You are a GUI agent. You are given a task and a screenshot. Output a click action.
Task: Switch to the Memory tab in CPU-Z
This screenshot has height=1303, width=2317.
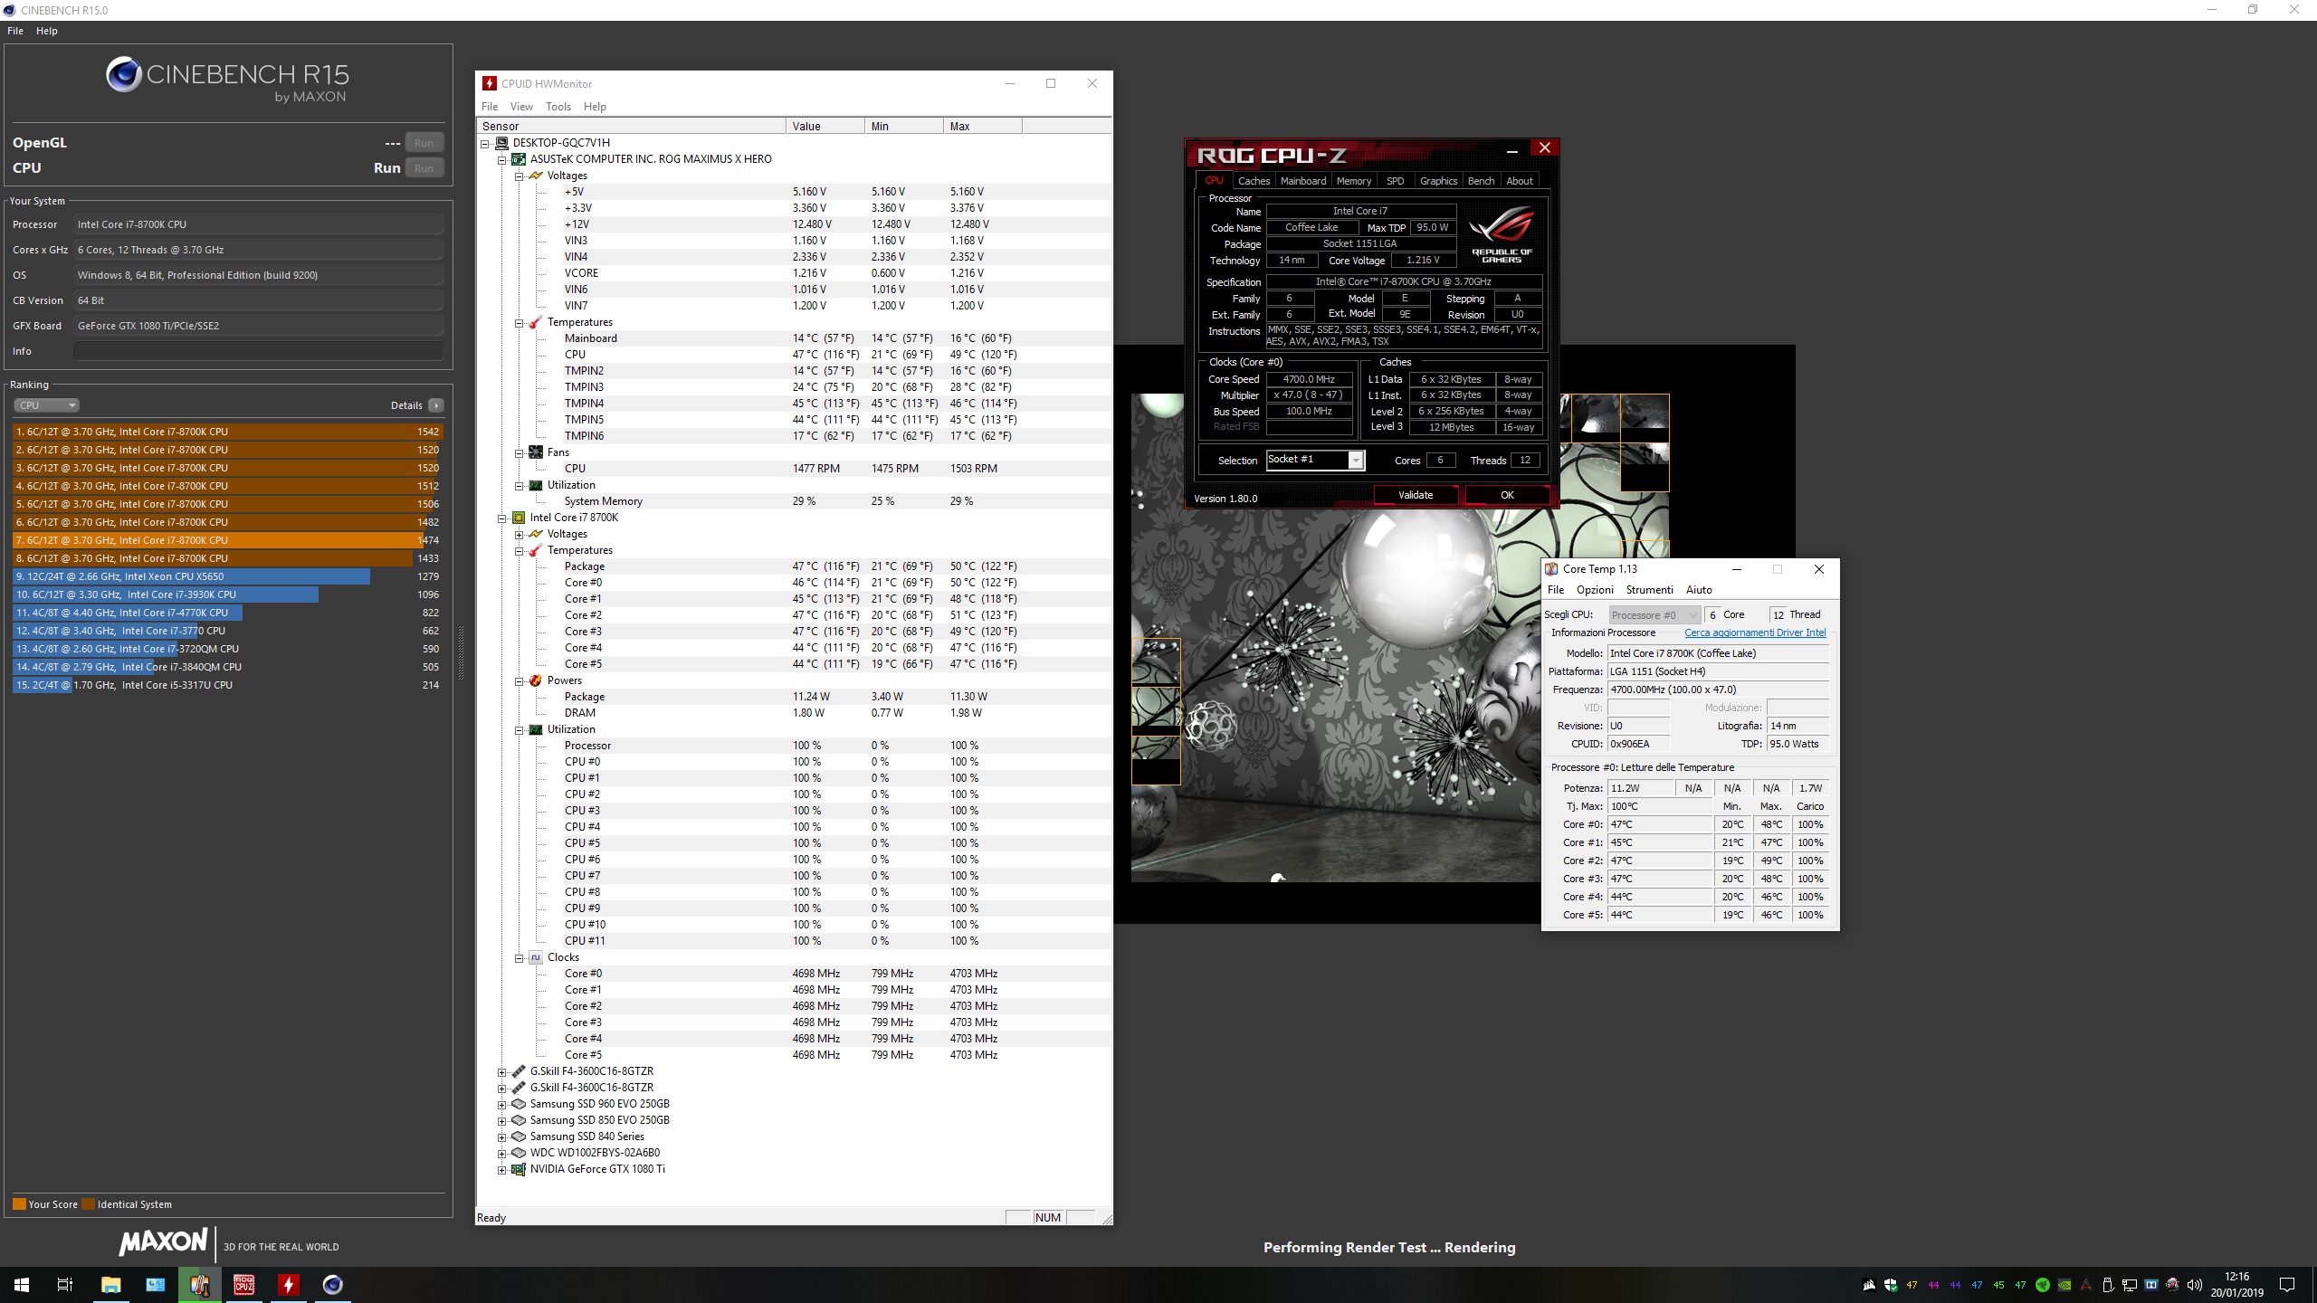click(x=1354, y=181)
